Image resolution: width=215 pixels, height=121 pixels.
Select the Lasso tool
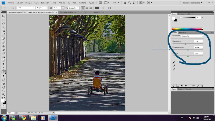coord(4,24)
